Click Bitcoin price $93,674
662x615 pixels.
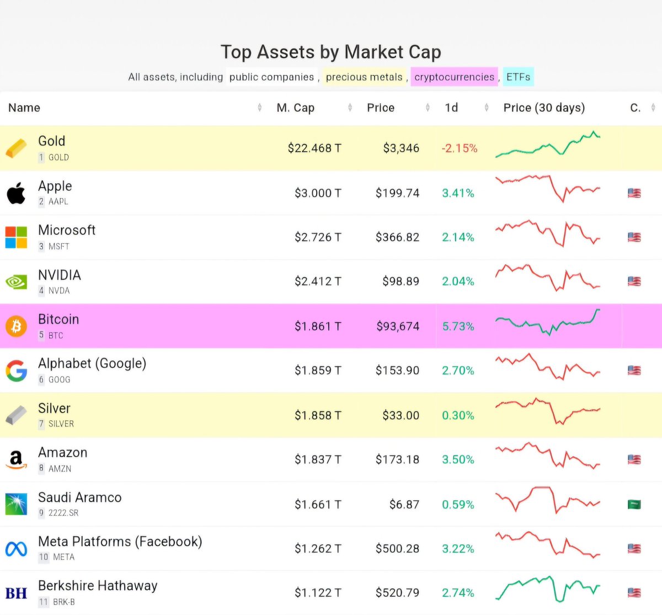(x=398, y=327)
